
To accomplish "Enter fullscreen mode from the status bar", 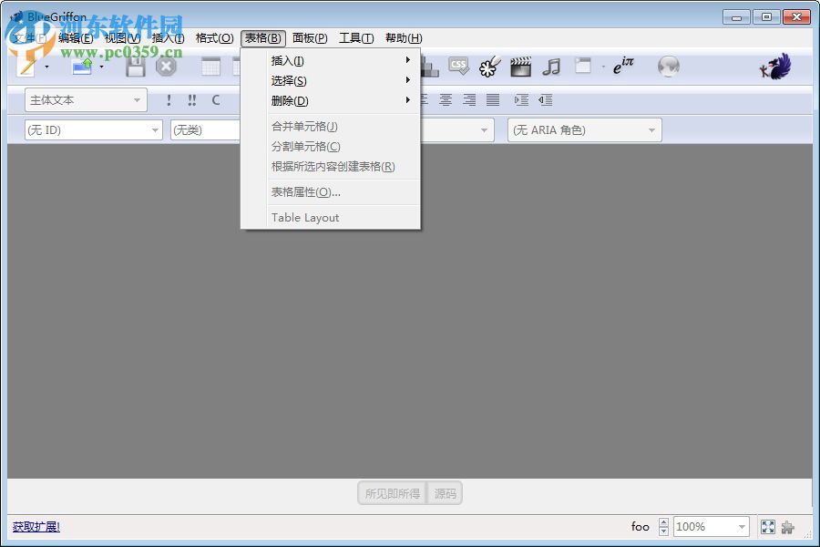I will coord(767,526).
